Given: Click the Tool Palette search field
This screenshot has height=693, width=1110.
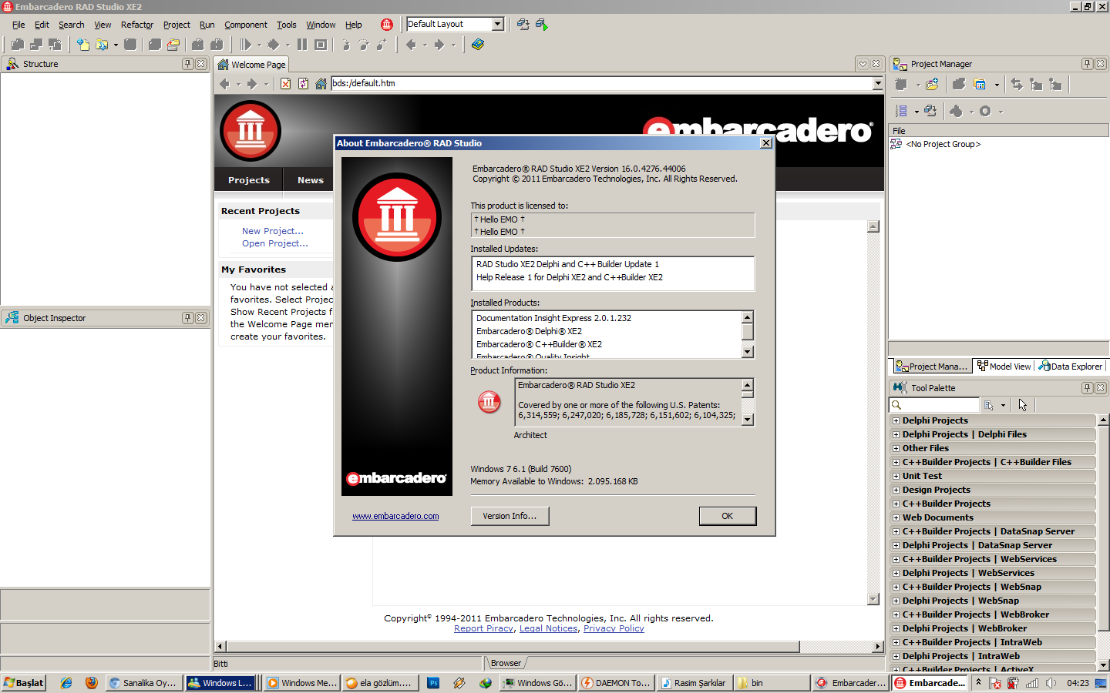Looking at the screenshot, I should (934, 405).
